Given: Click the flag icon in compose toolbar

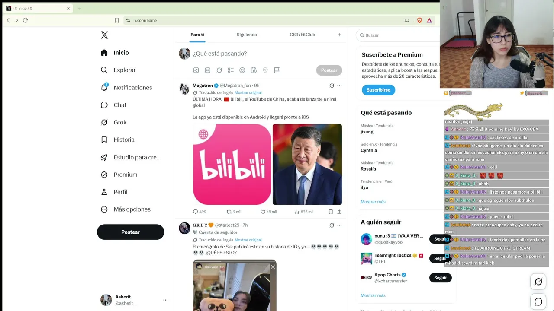Looking at the screenshot, I should pyautogui.click(x=277, y=70).
